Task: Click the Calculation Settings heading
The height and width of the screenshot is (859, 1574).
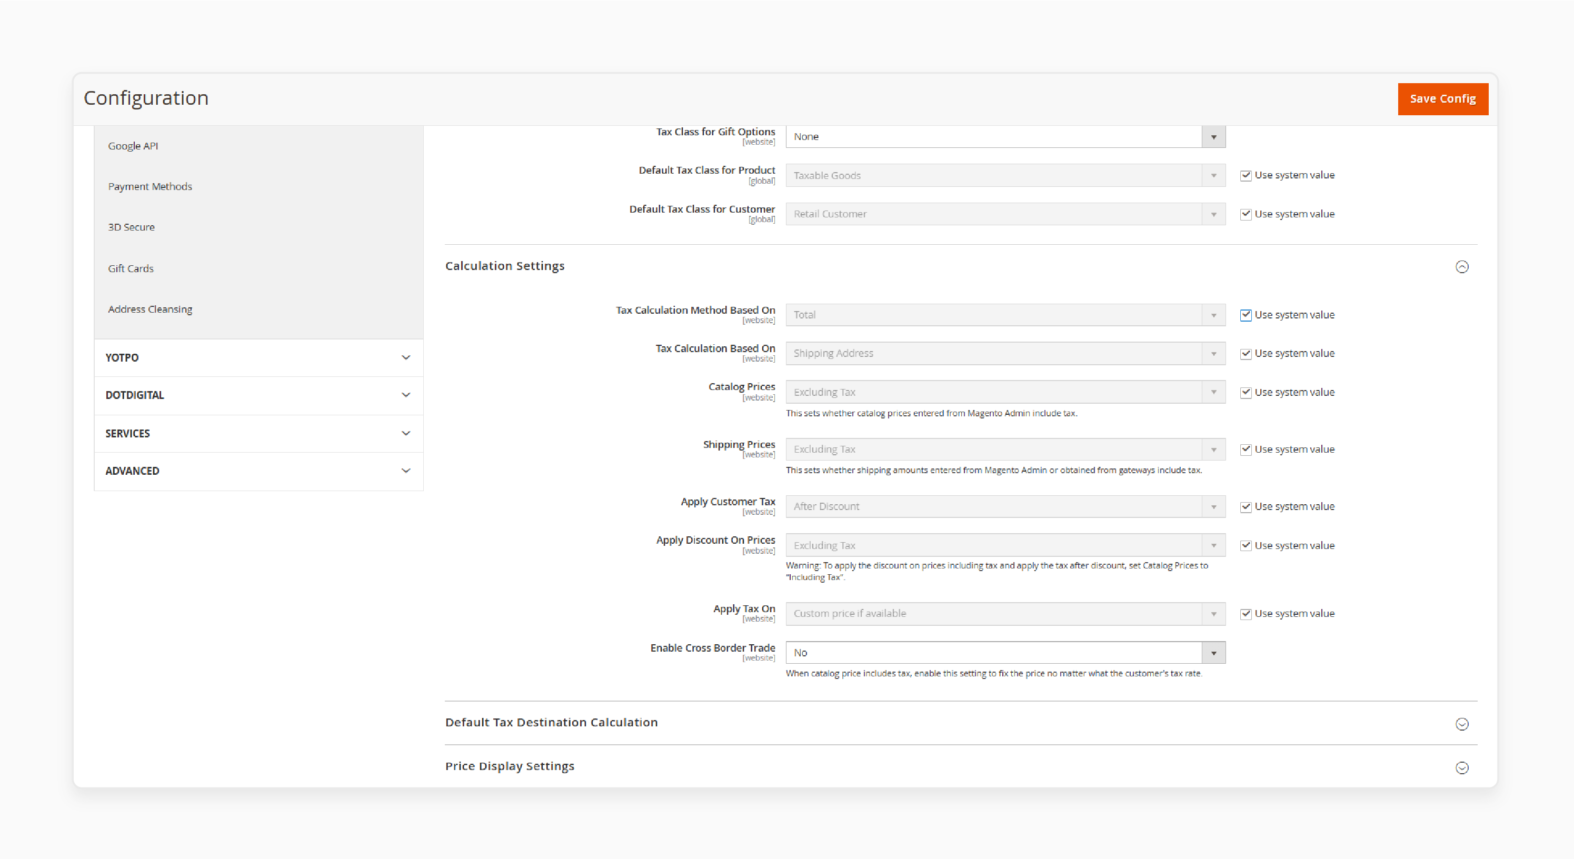Action: click(505, 266)
